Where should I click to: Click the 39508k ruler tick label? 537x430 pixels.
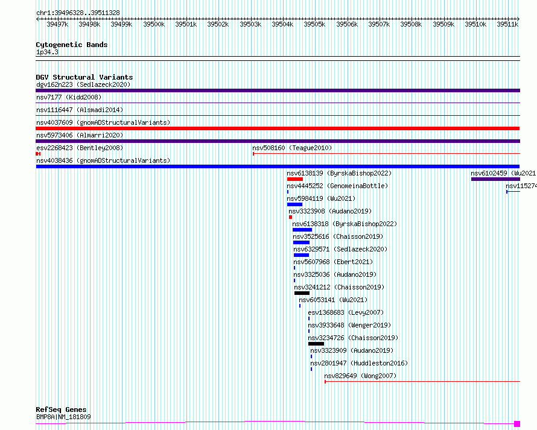pos(411,24)
